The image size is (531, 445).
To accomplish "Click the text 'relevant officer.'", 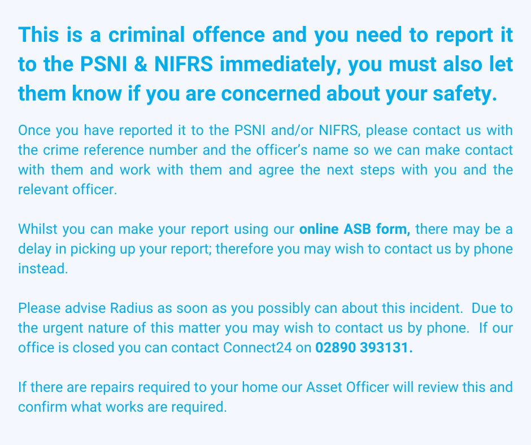I will (67, 190).
